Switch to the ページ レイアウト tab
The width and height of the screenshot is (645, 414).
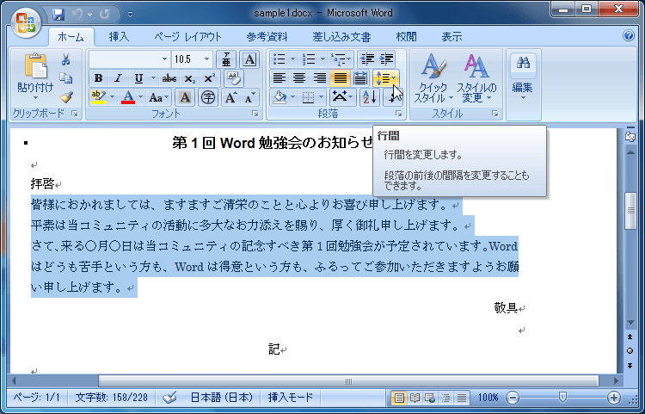188,37
